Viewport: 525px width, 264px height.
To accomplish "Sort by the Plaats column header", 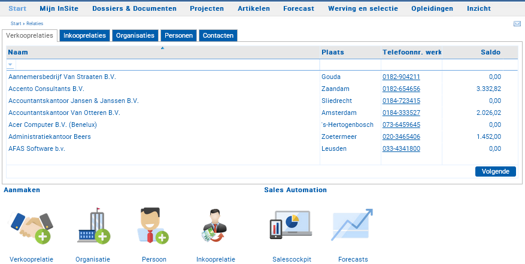I will [x=332, y=52].
